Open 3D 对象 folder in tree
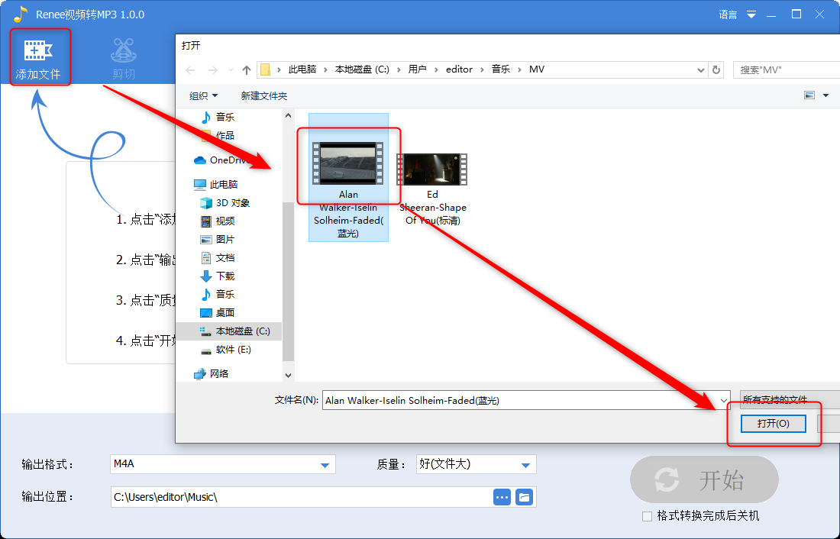The height and width of the screenshot is (539, 840). 225,203
